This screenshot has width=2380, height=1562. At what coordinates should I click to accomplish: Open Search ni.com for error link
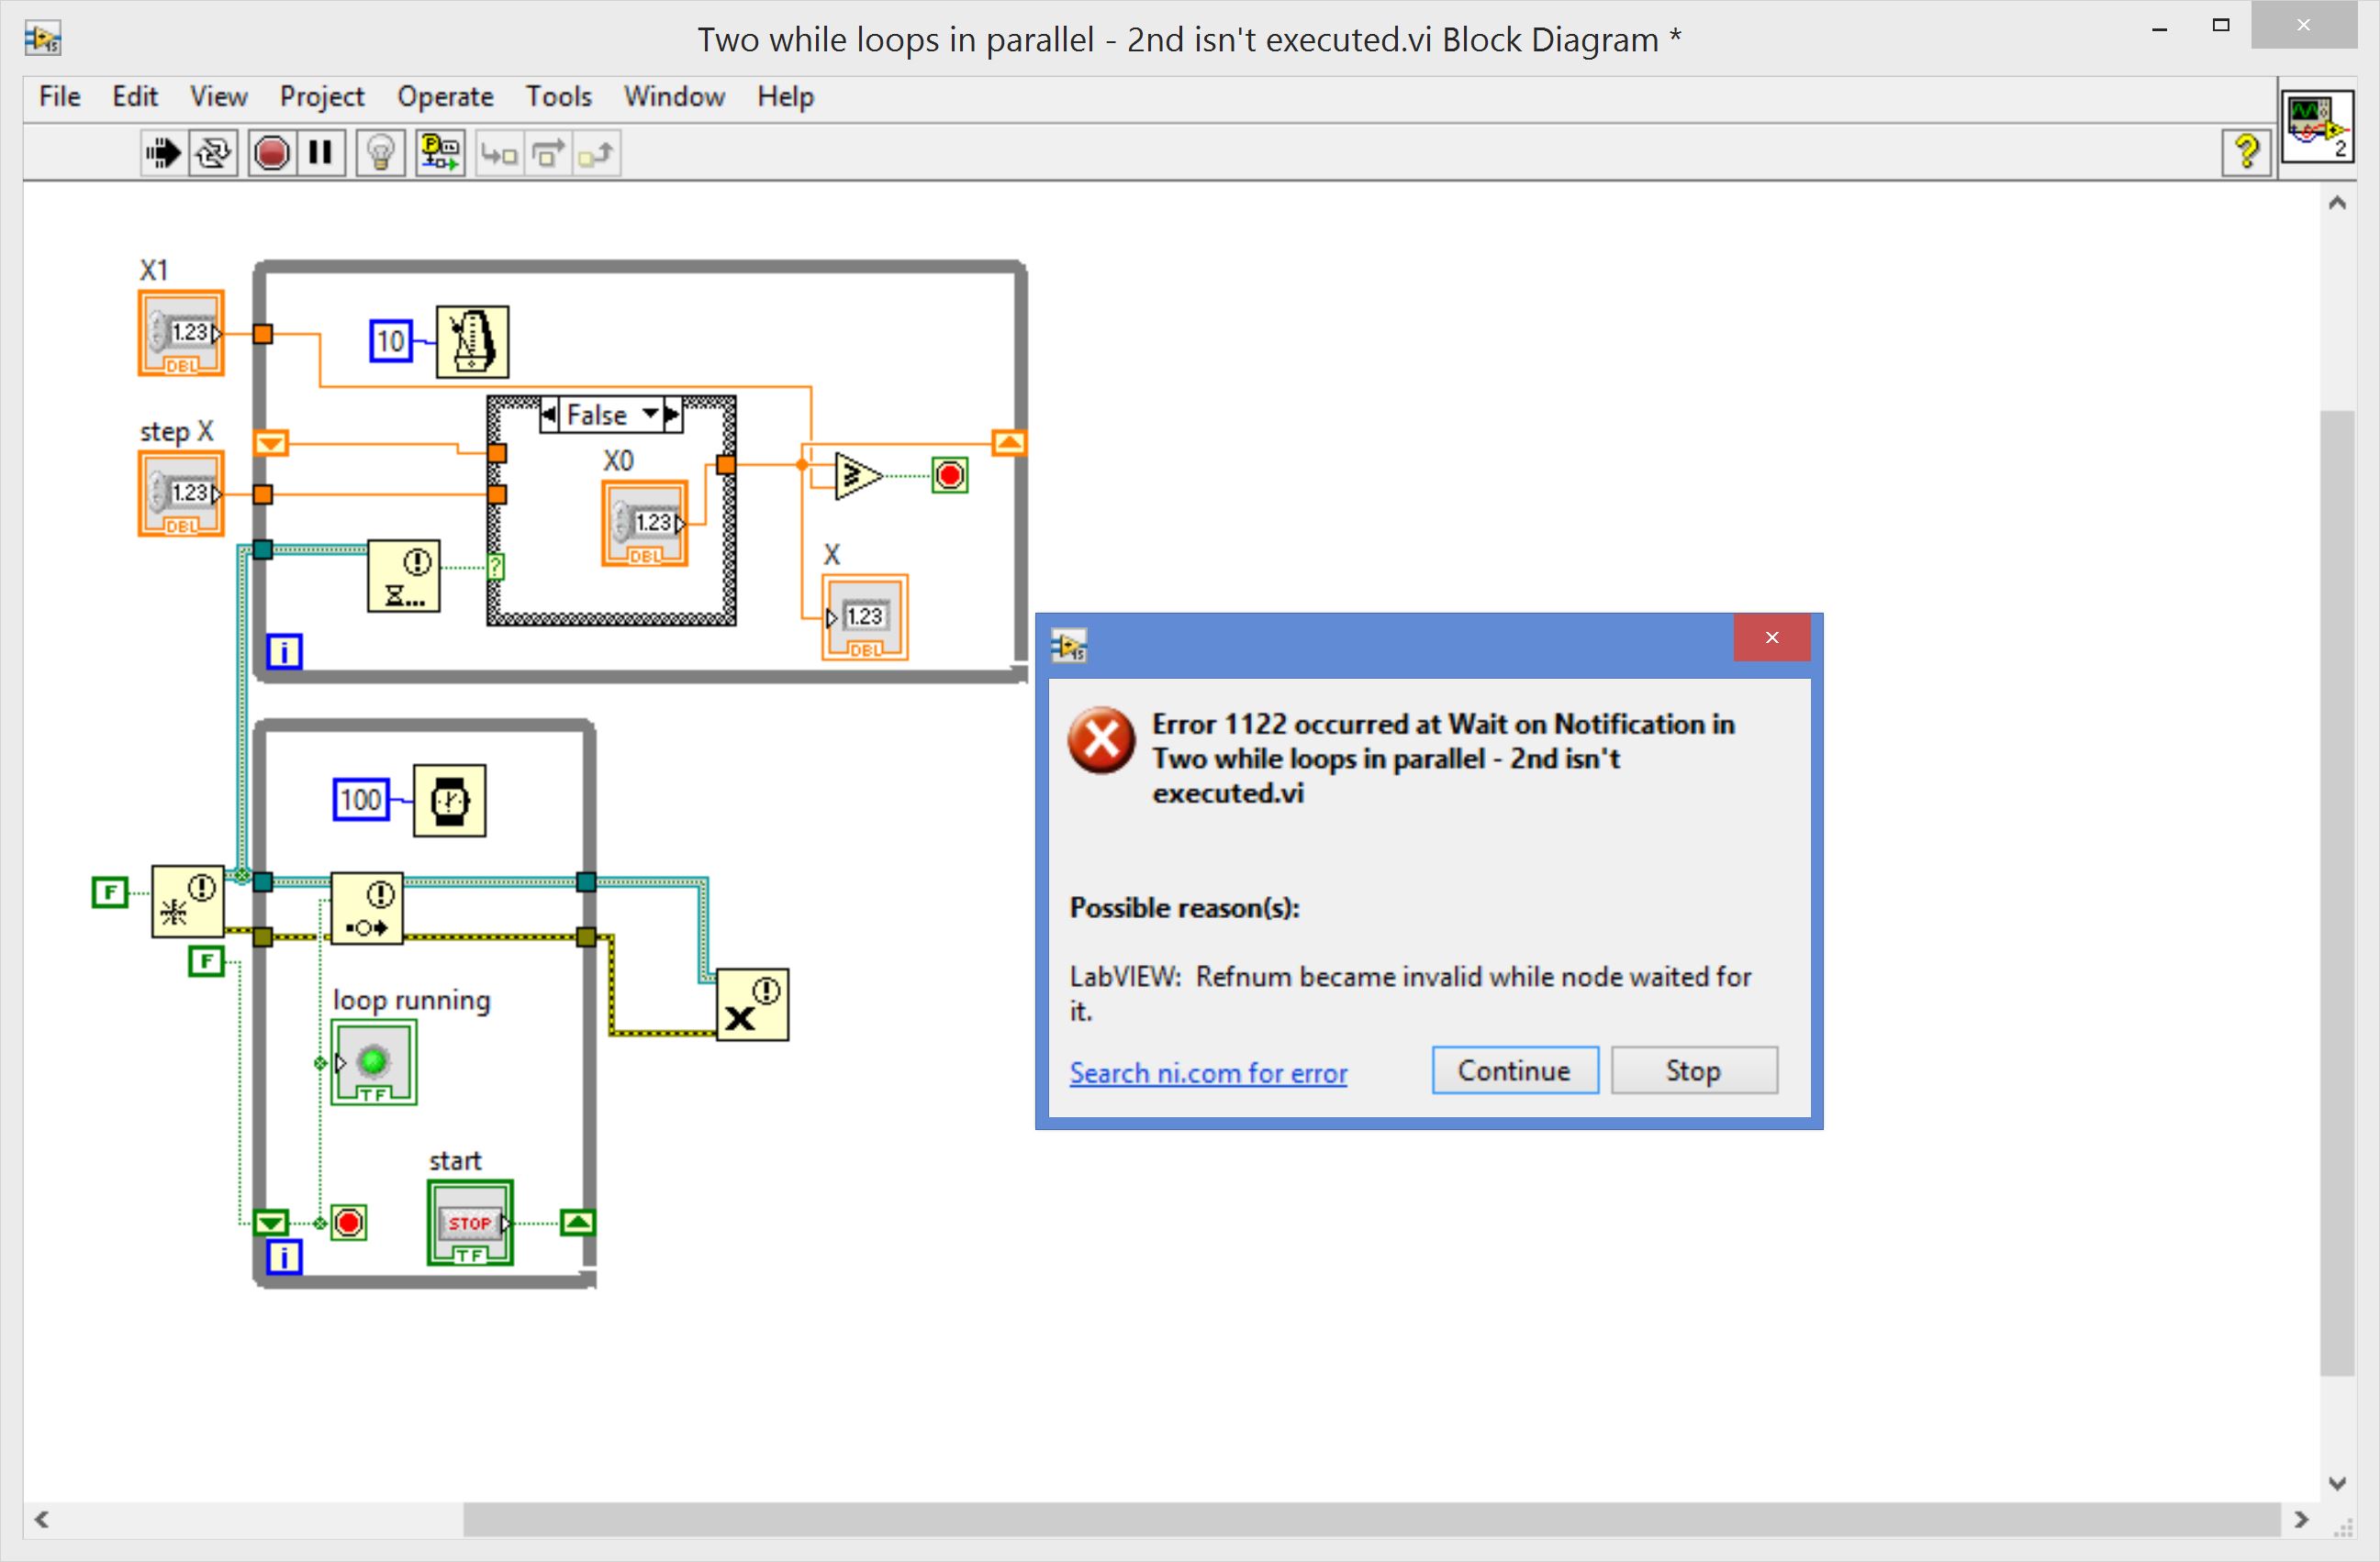coord(1208,1072)
